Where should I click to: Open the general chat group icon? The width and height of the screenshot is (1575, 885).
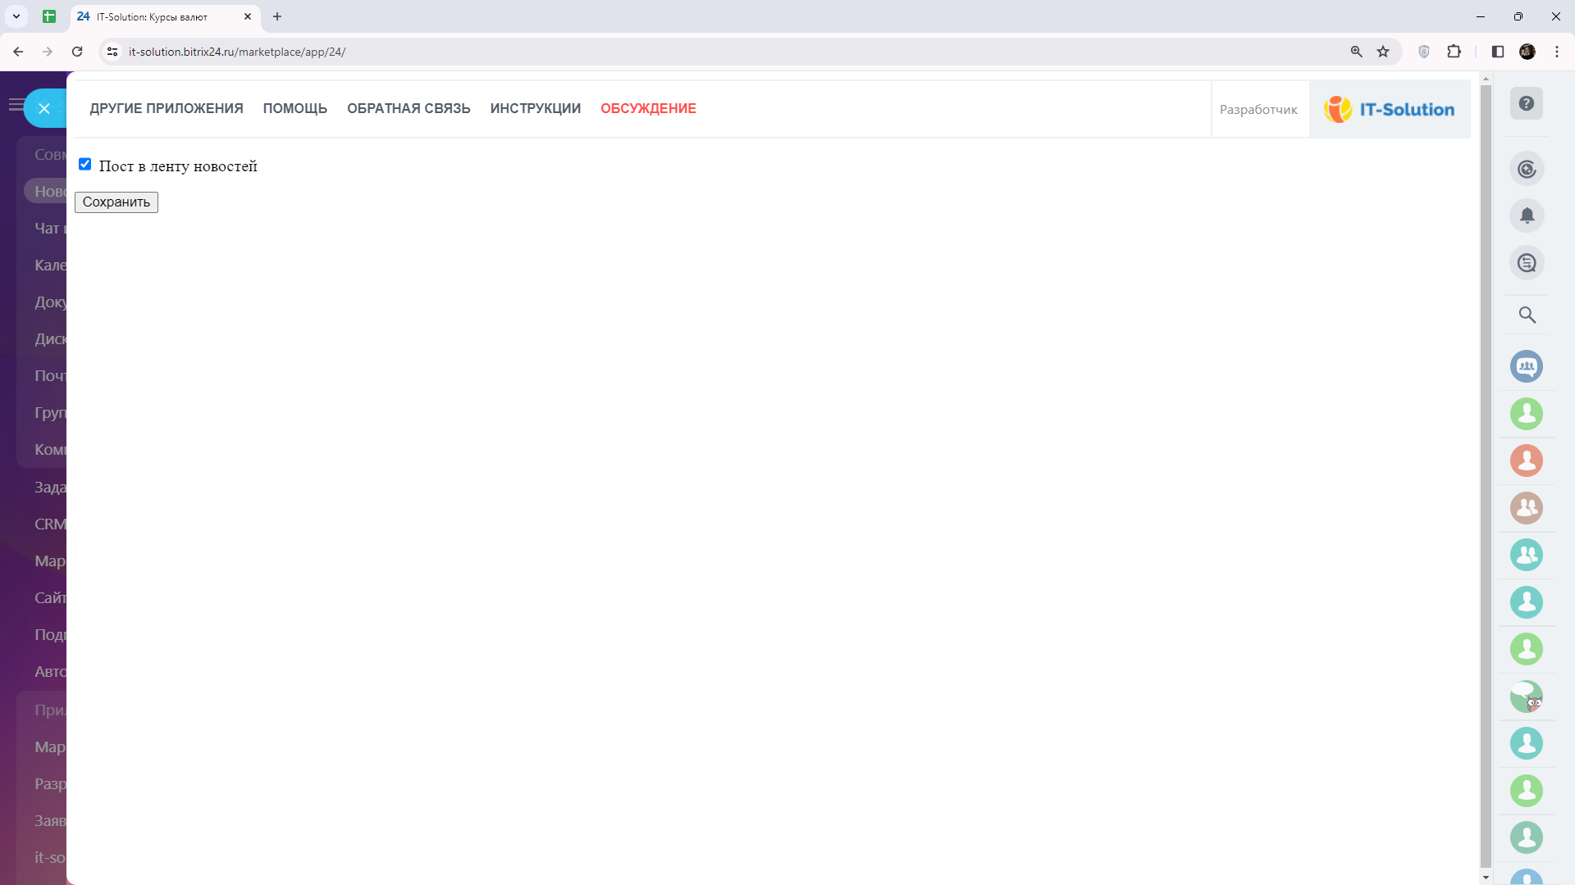1527,366
